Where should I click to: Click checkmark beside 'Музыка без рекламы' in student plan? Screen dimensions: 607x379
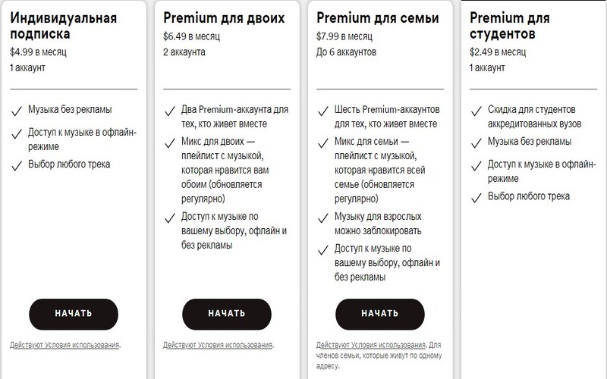tap(476, 143)
